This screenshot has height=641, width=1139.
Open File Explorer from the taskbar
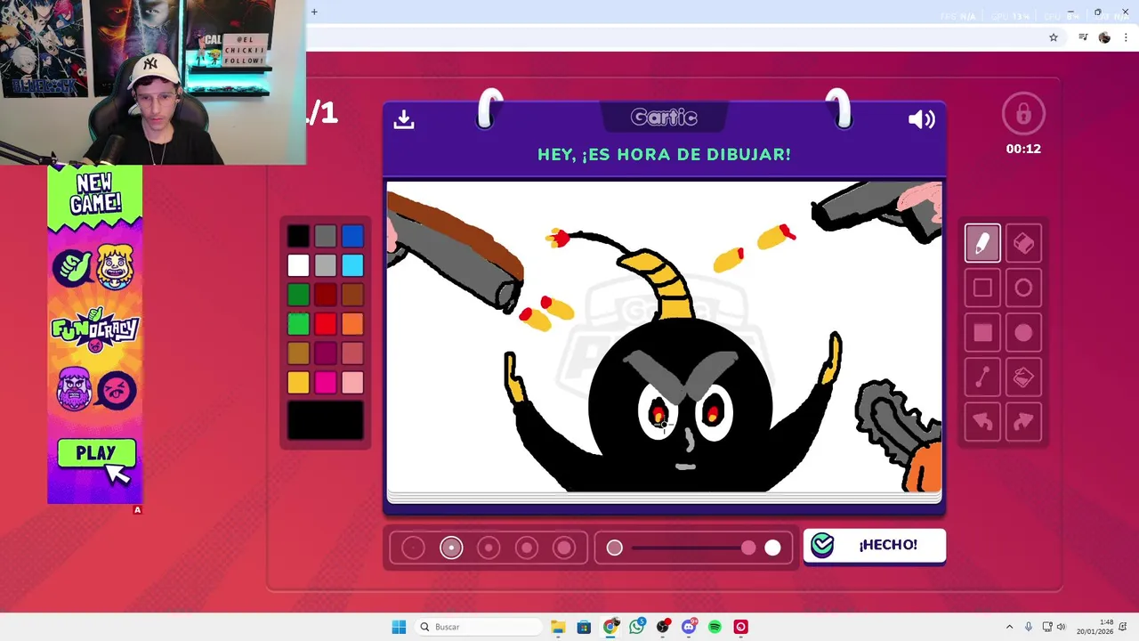[558, 627]
